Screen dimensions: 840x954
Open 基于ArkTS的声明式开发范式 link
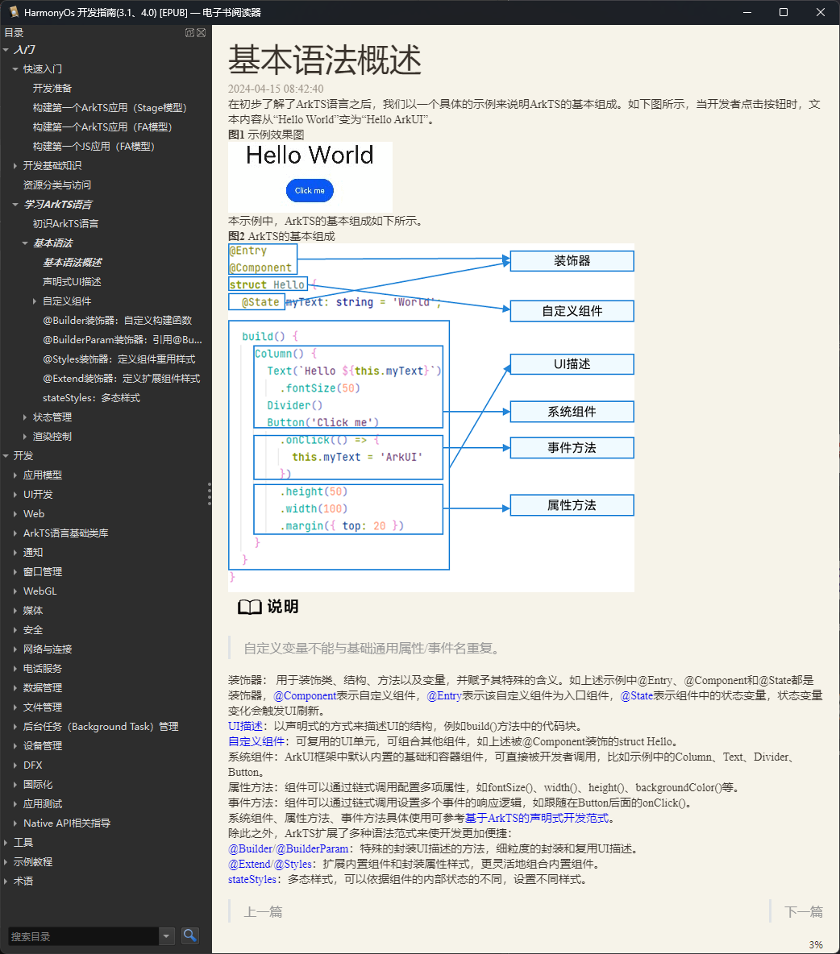point(537,818)
